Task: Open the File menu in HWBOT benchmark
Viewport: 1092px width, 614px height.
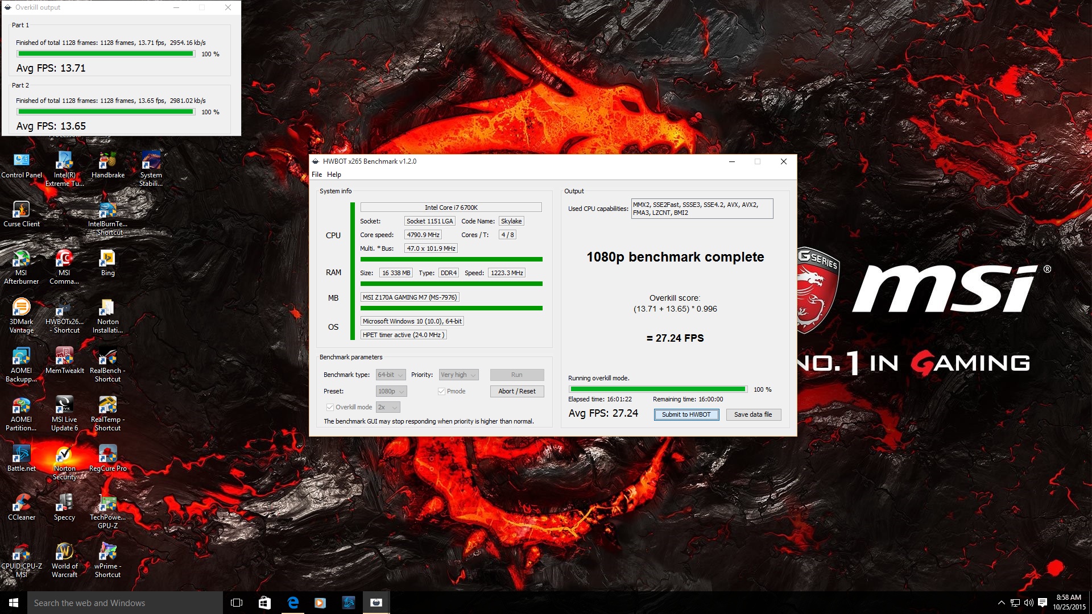Action: (x=317, y=175)
